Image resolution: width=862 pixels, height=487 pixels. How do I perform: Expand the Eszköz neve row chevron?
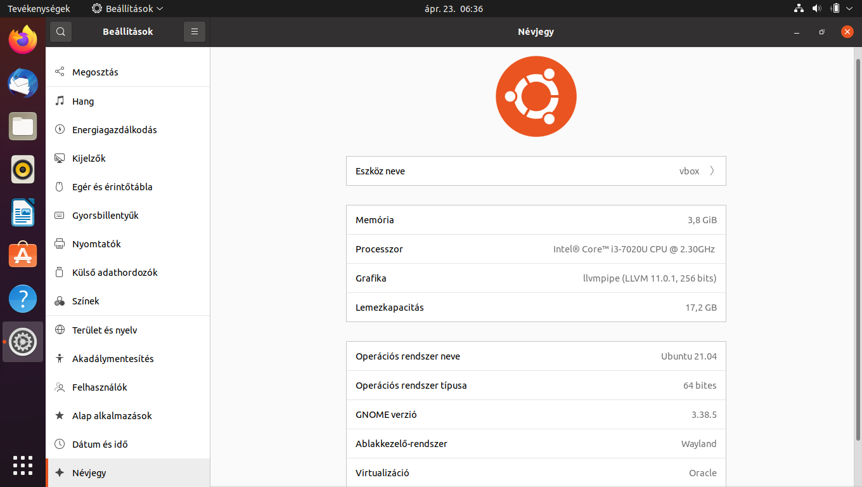point(712,171)
